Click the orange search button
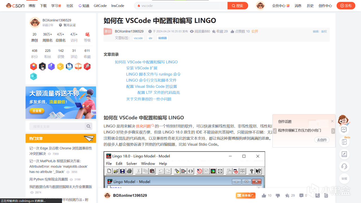Image resolution: width=361 pixels, height=203 pixels. [238, 6]
